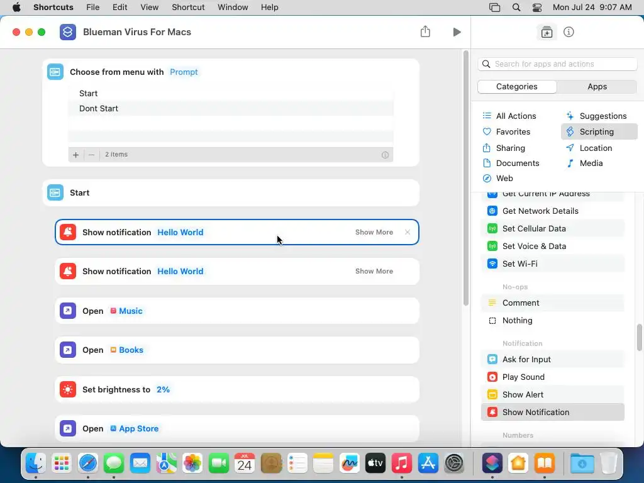The width and height of the screenshot is (644, 483).
Task: Click the search for apps and actions field
Action: [x=557, y=64]
